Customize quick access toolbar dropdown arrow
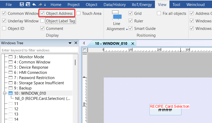Viewport: 212px width, 123px height. [x=45, y=5]
